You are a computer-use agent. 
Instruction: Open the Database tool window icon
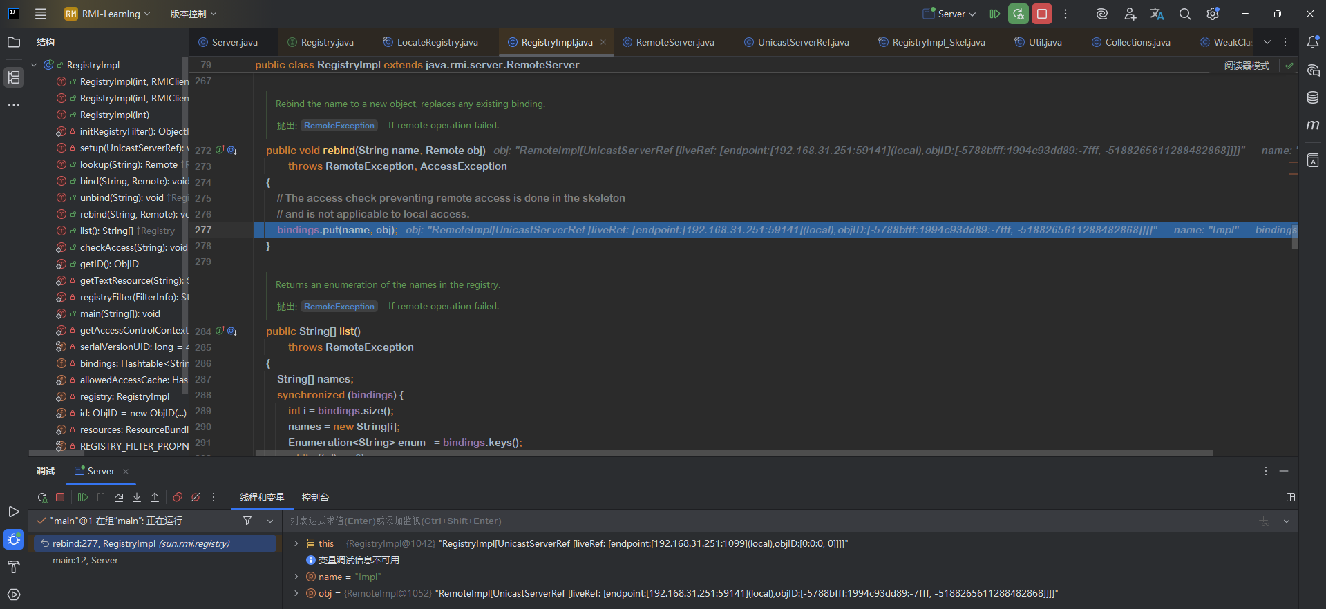click(x=1313, y=97)
